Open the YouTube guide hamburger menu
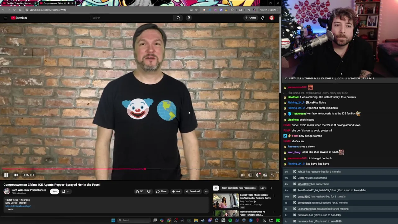The image size is (398, 224). [x=5, y=18]
